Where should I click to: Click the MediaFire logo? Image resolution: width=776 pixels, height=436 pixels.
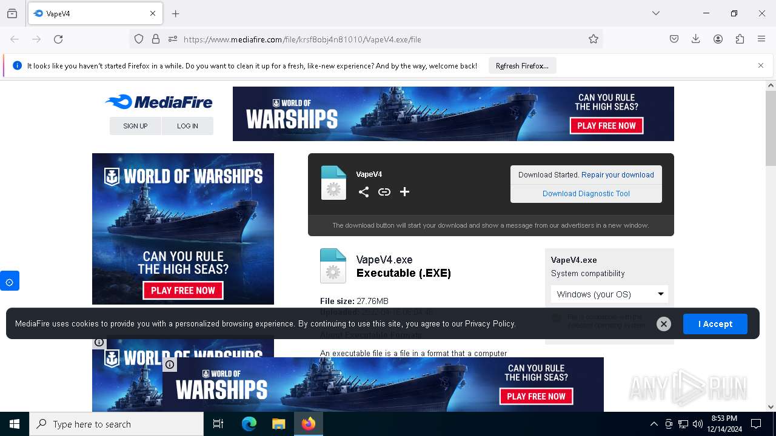pos(159,102)
